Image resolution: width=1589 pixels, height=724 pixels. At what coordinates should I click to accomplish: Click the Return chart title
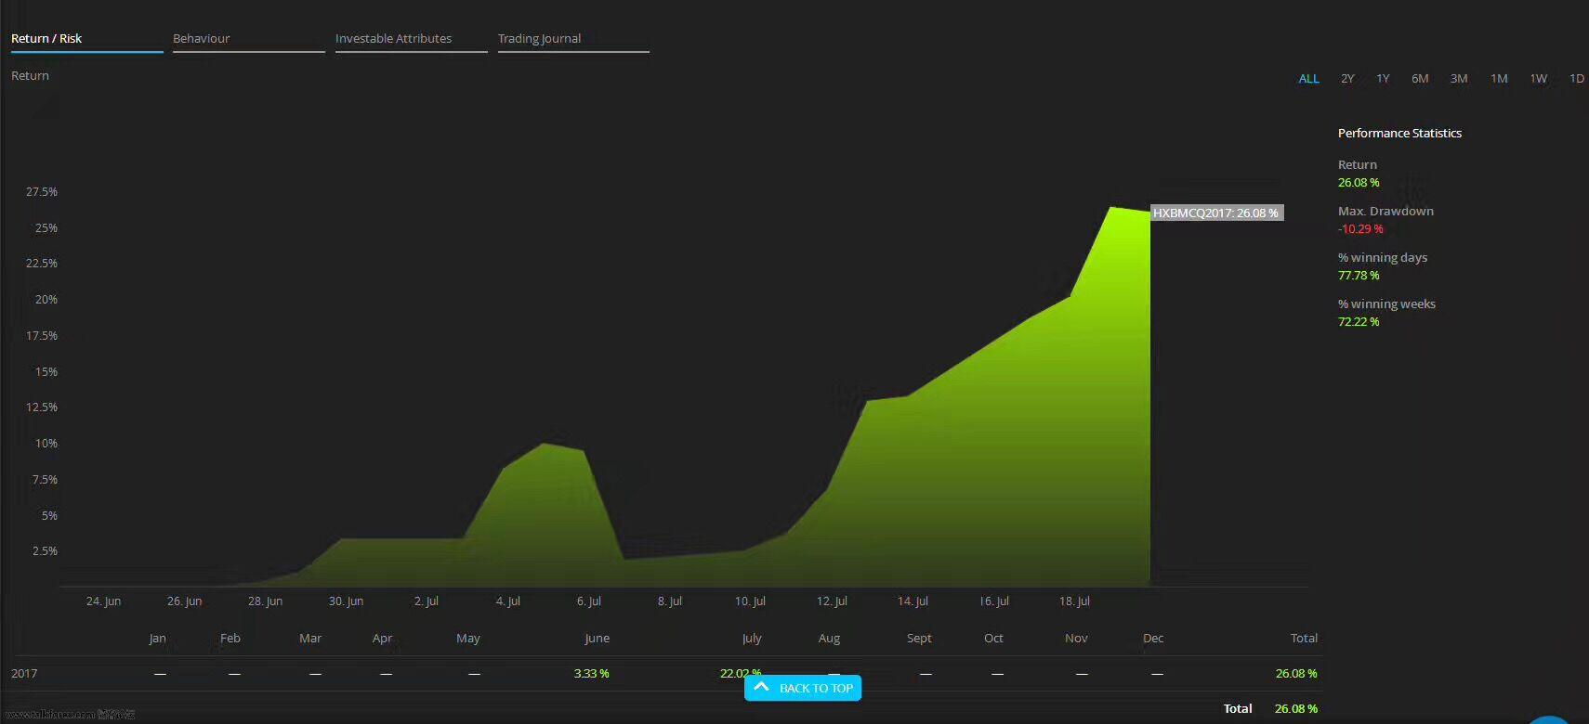pyautogui.click(x=30, y=76)
